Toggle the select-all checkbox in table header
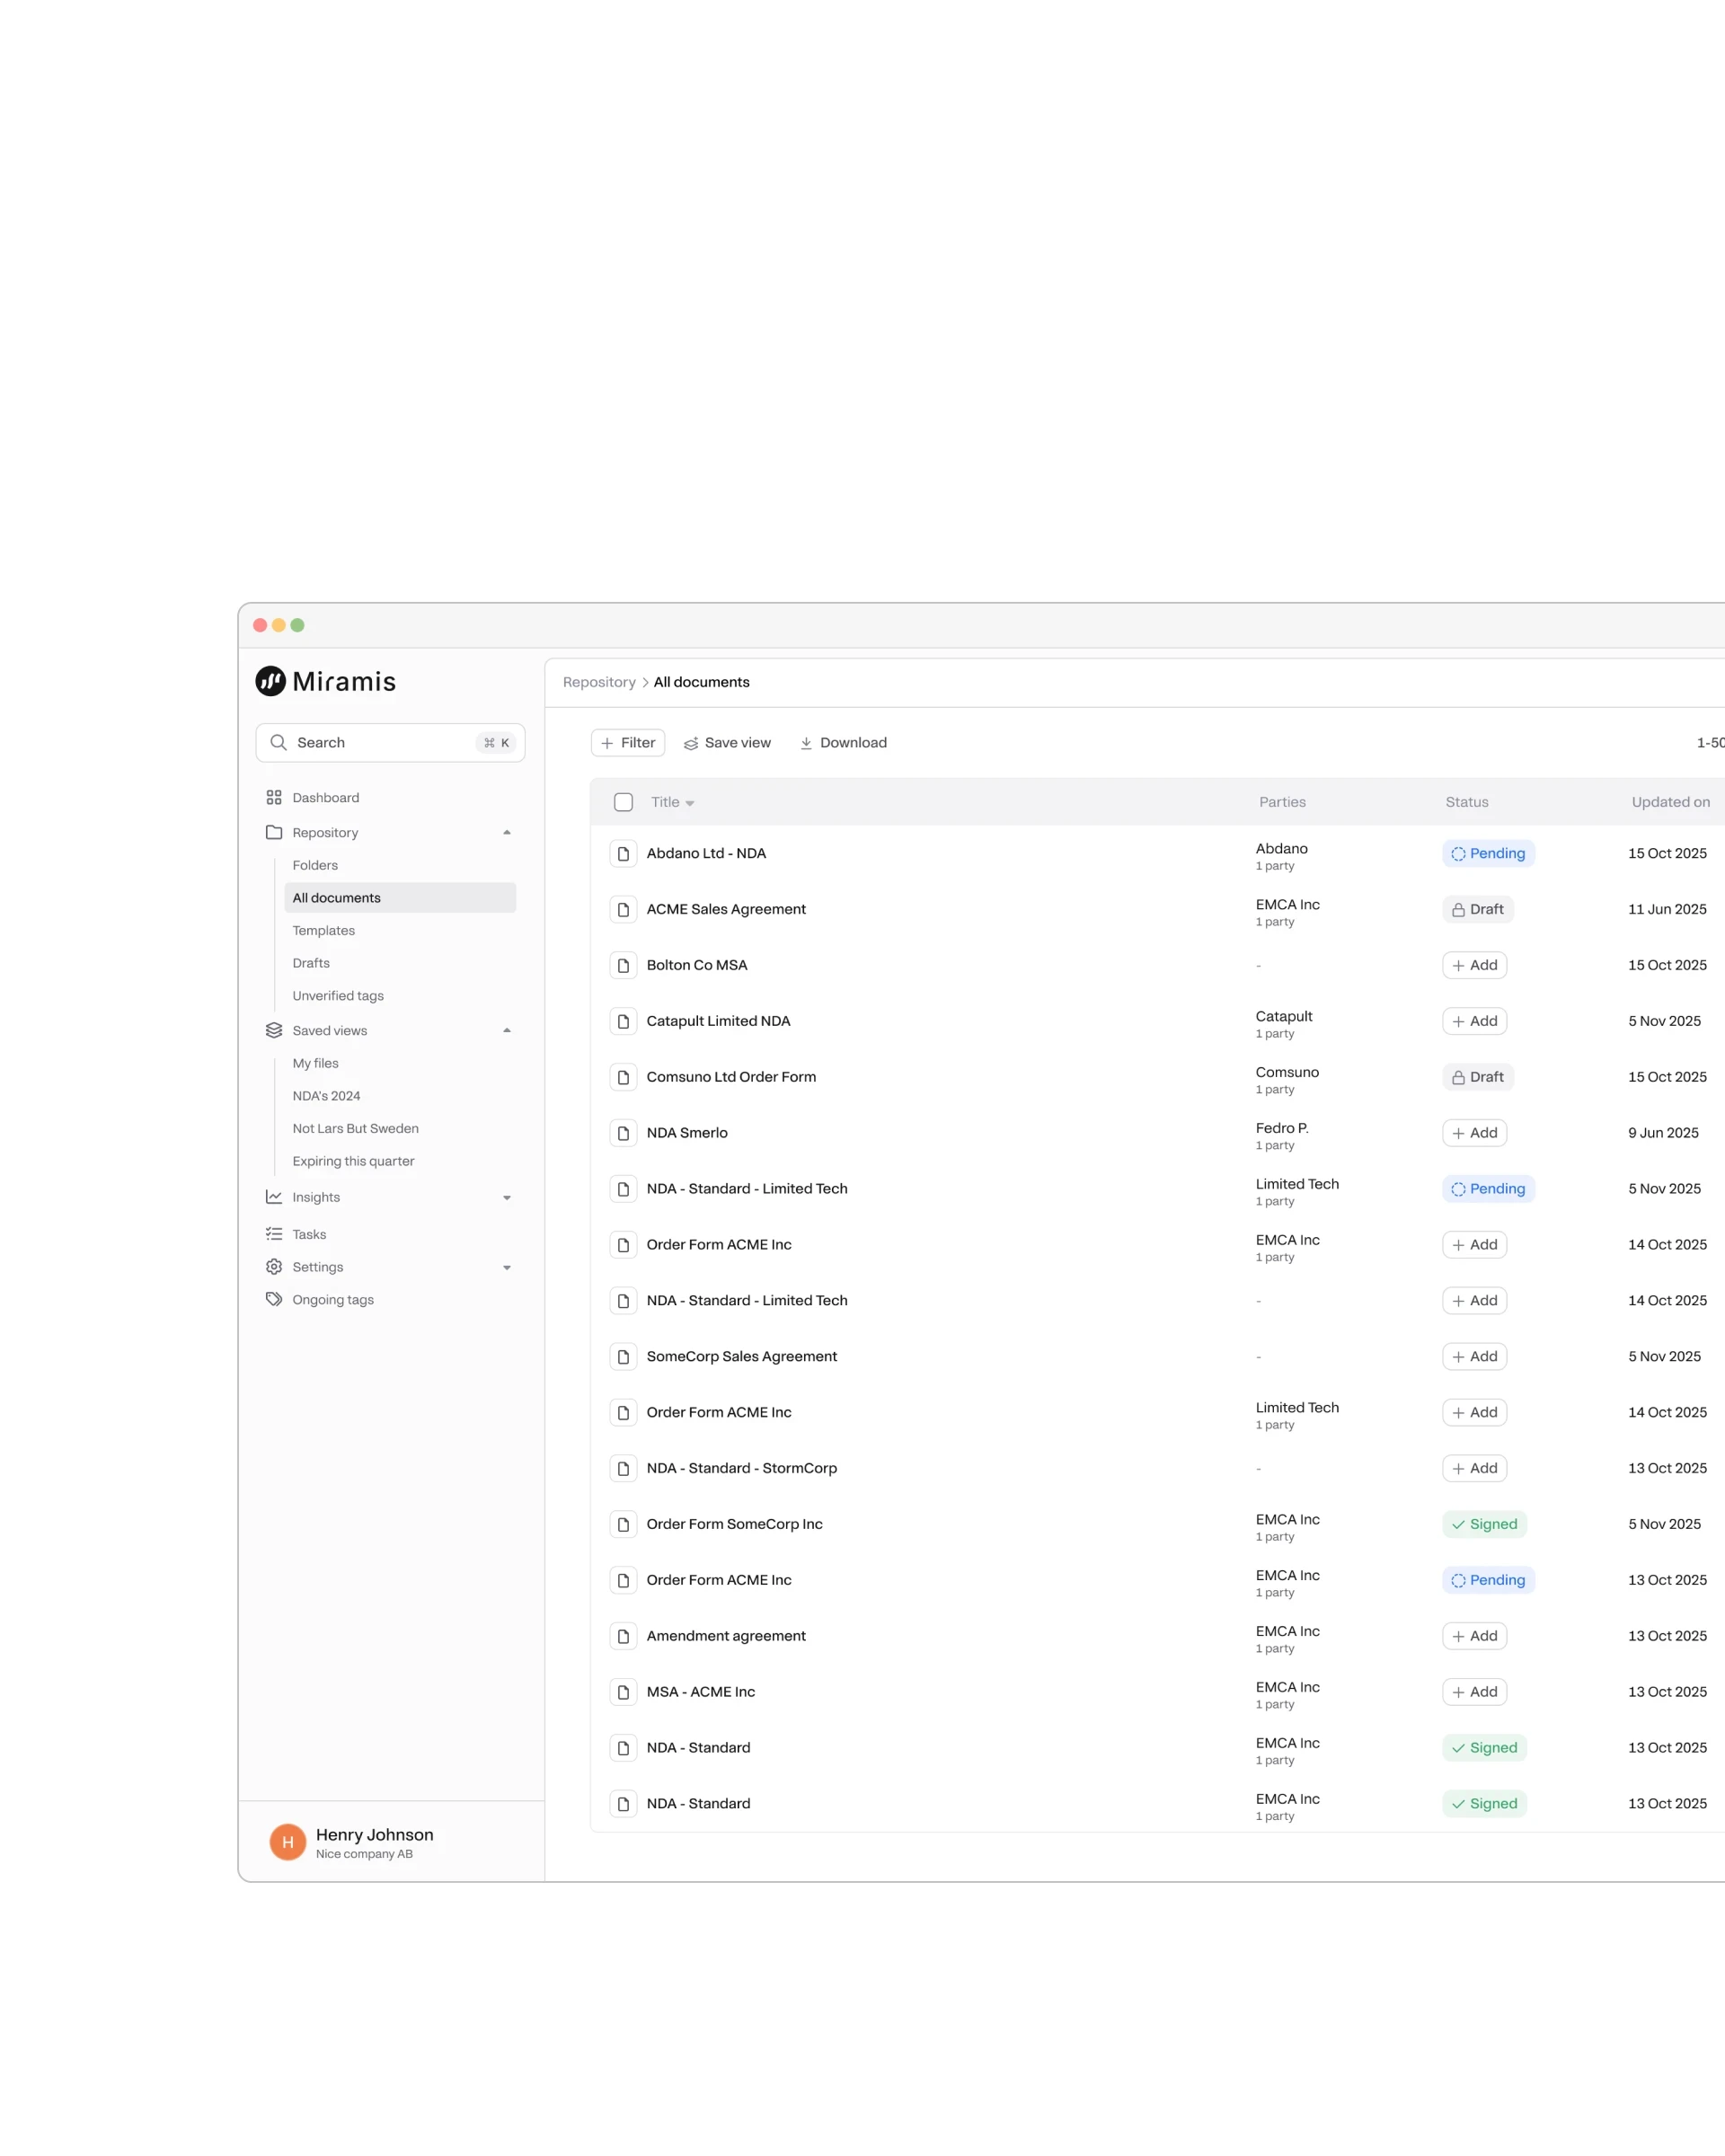The height and width of the screenshot is (2156, 1725). 623,802
